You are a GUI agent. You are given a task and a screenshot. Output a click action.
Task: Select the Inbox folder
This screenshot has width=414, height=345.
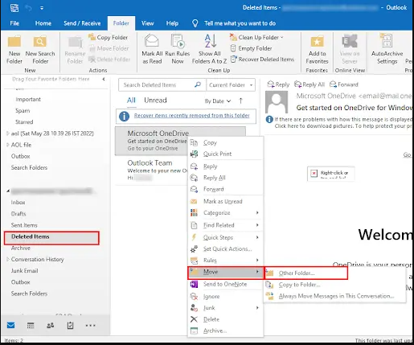[18, 203]
